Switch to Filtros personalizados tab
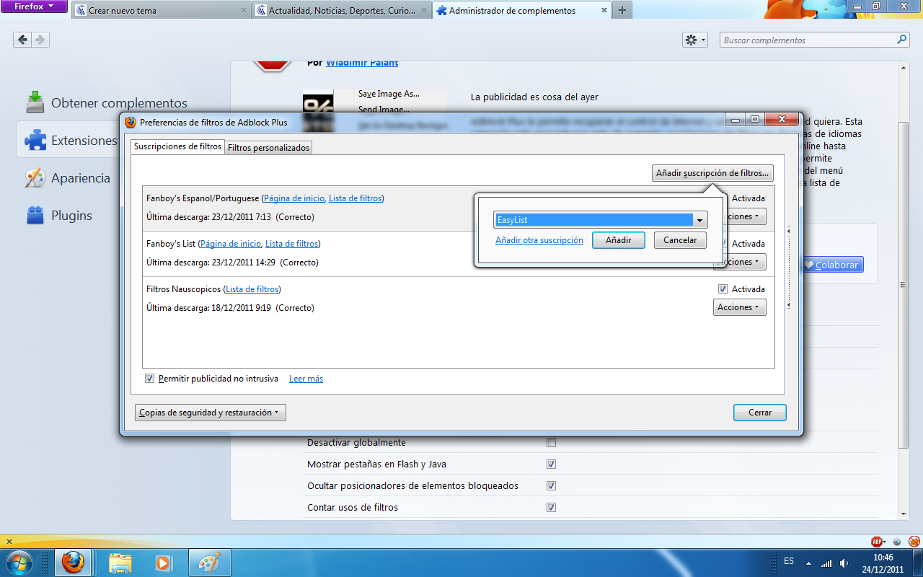This screenshot has width=923, height=577. [269, 148]
